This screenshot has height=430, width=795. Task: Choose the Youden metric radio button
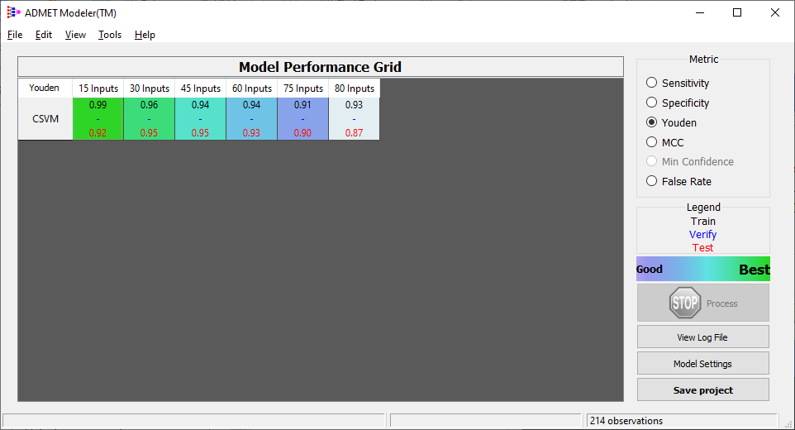click(651, 122)
